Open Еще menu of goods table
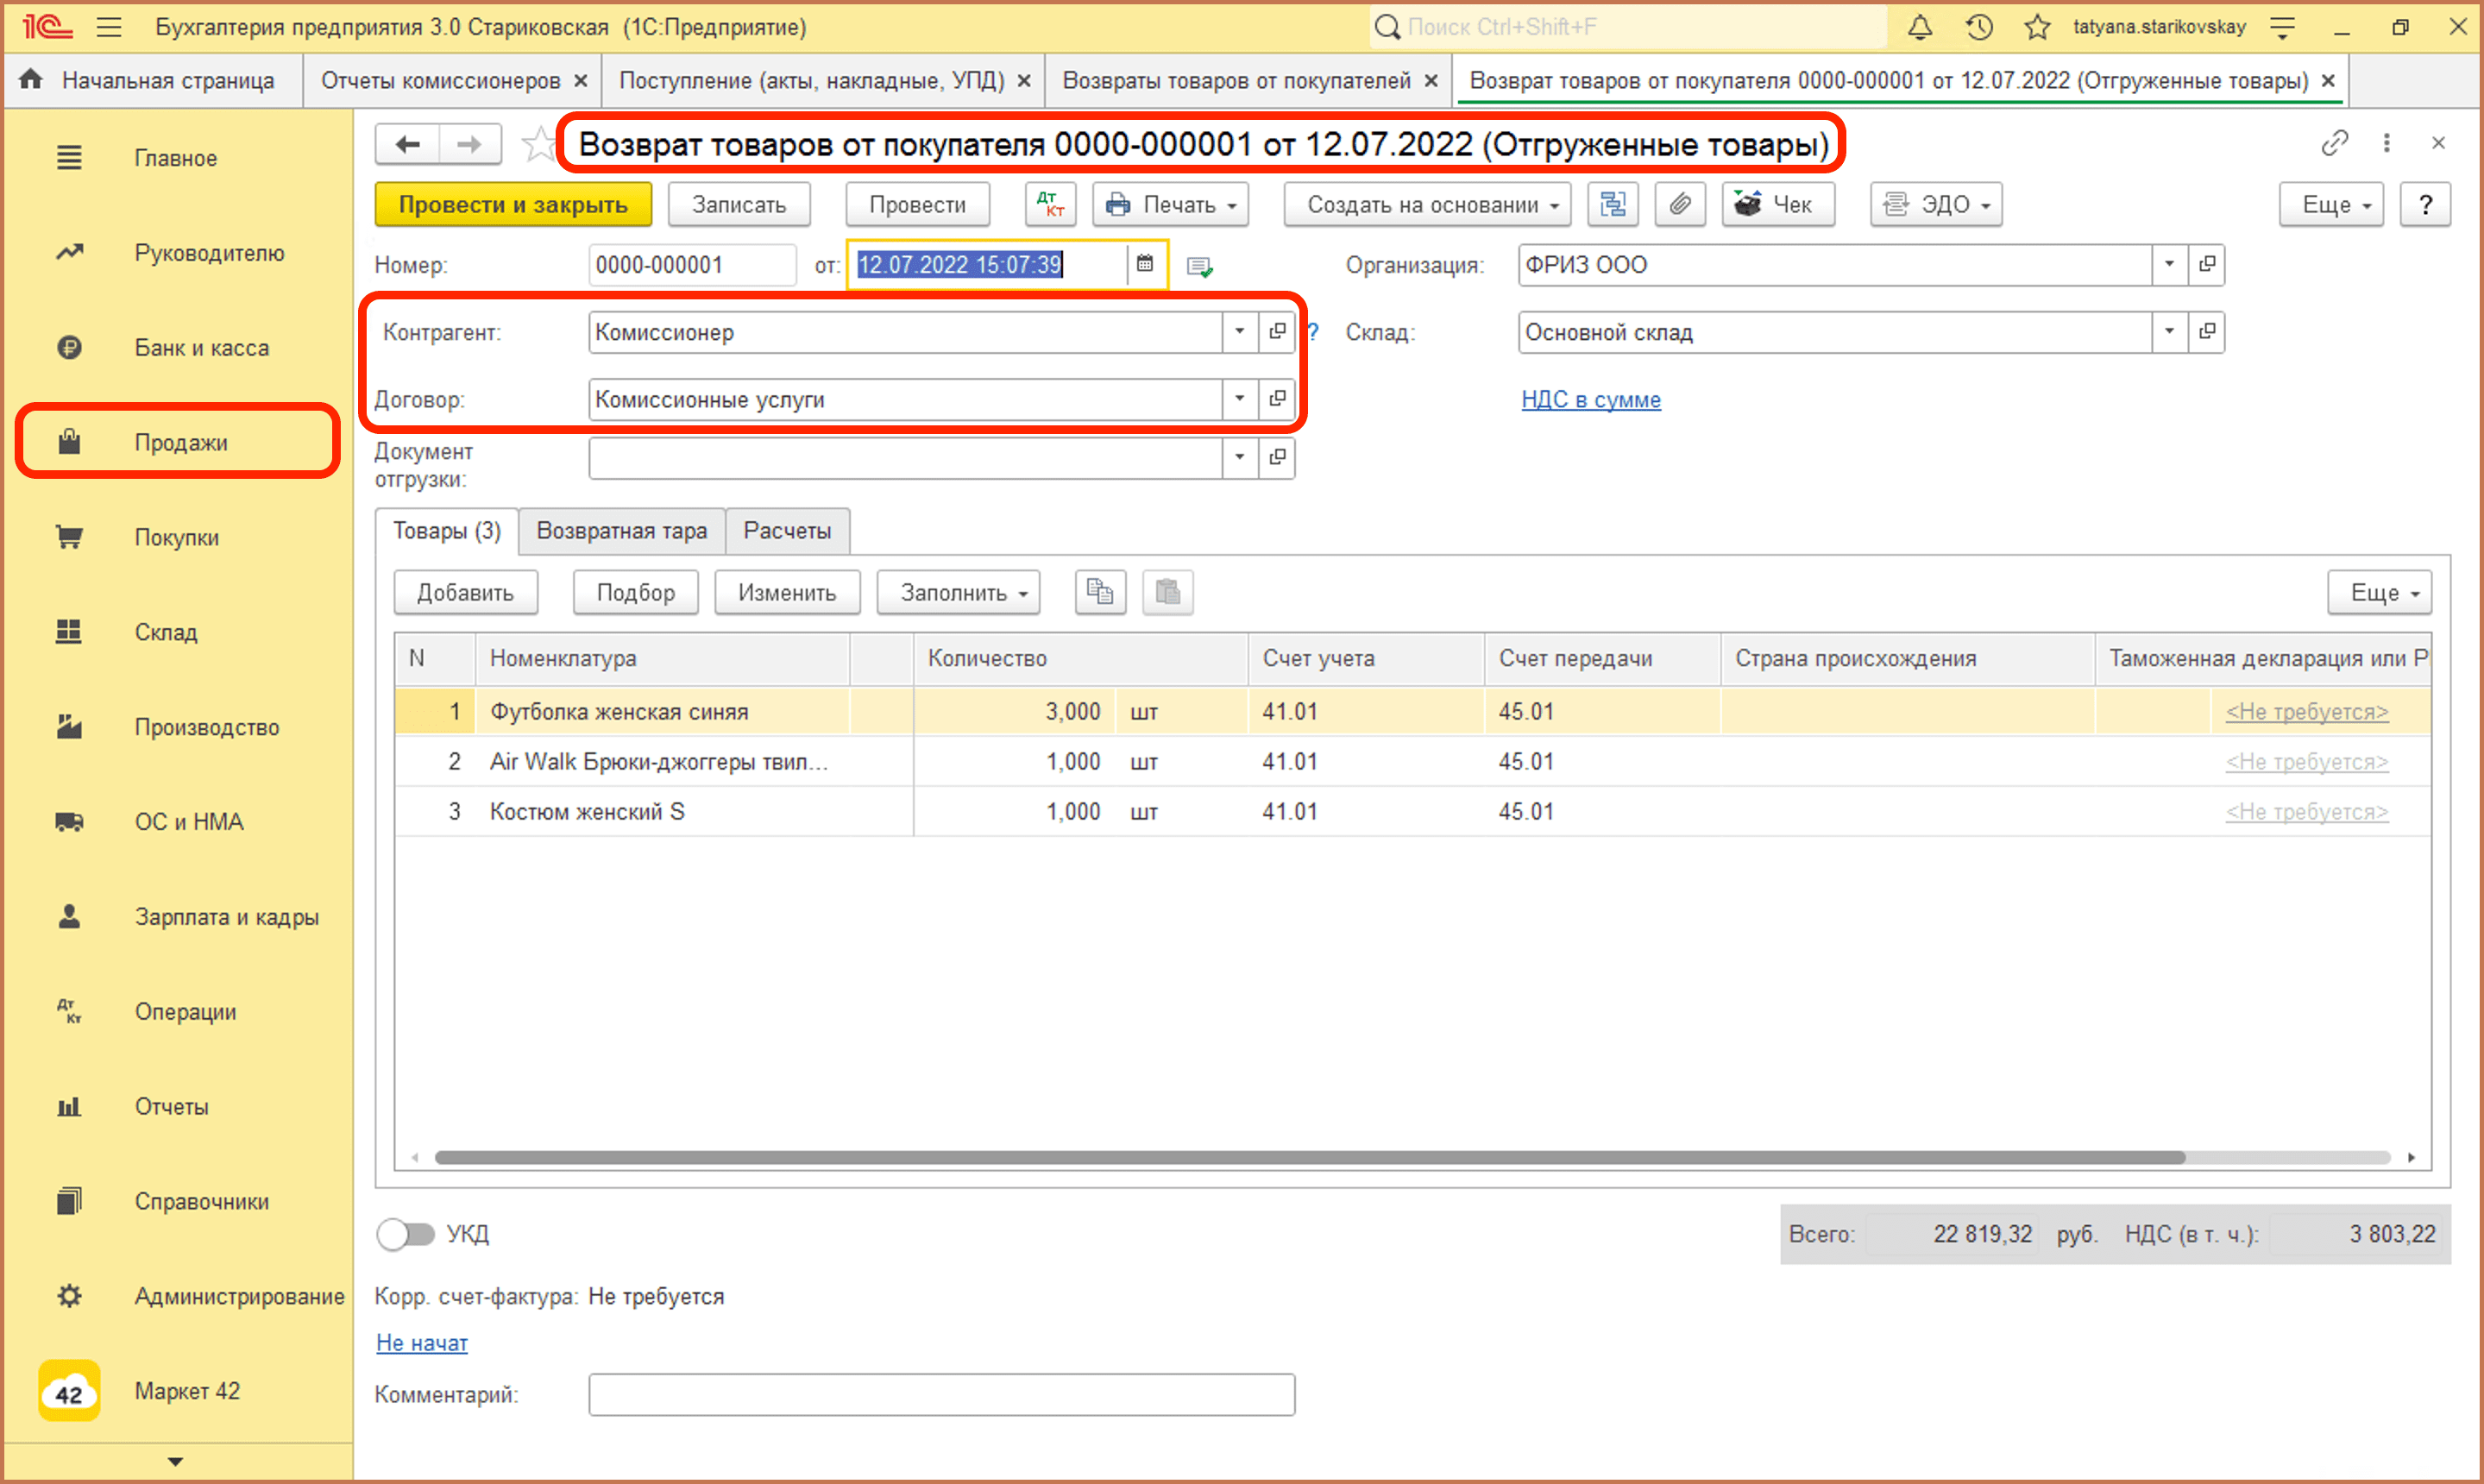 click(x=2379, y=592)
